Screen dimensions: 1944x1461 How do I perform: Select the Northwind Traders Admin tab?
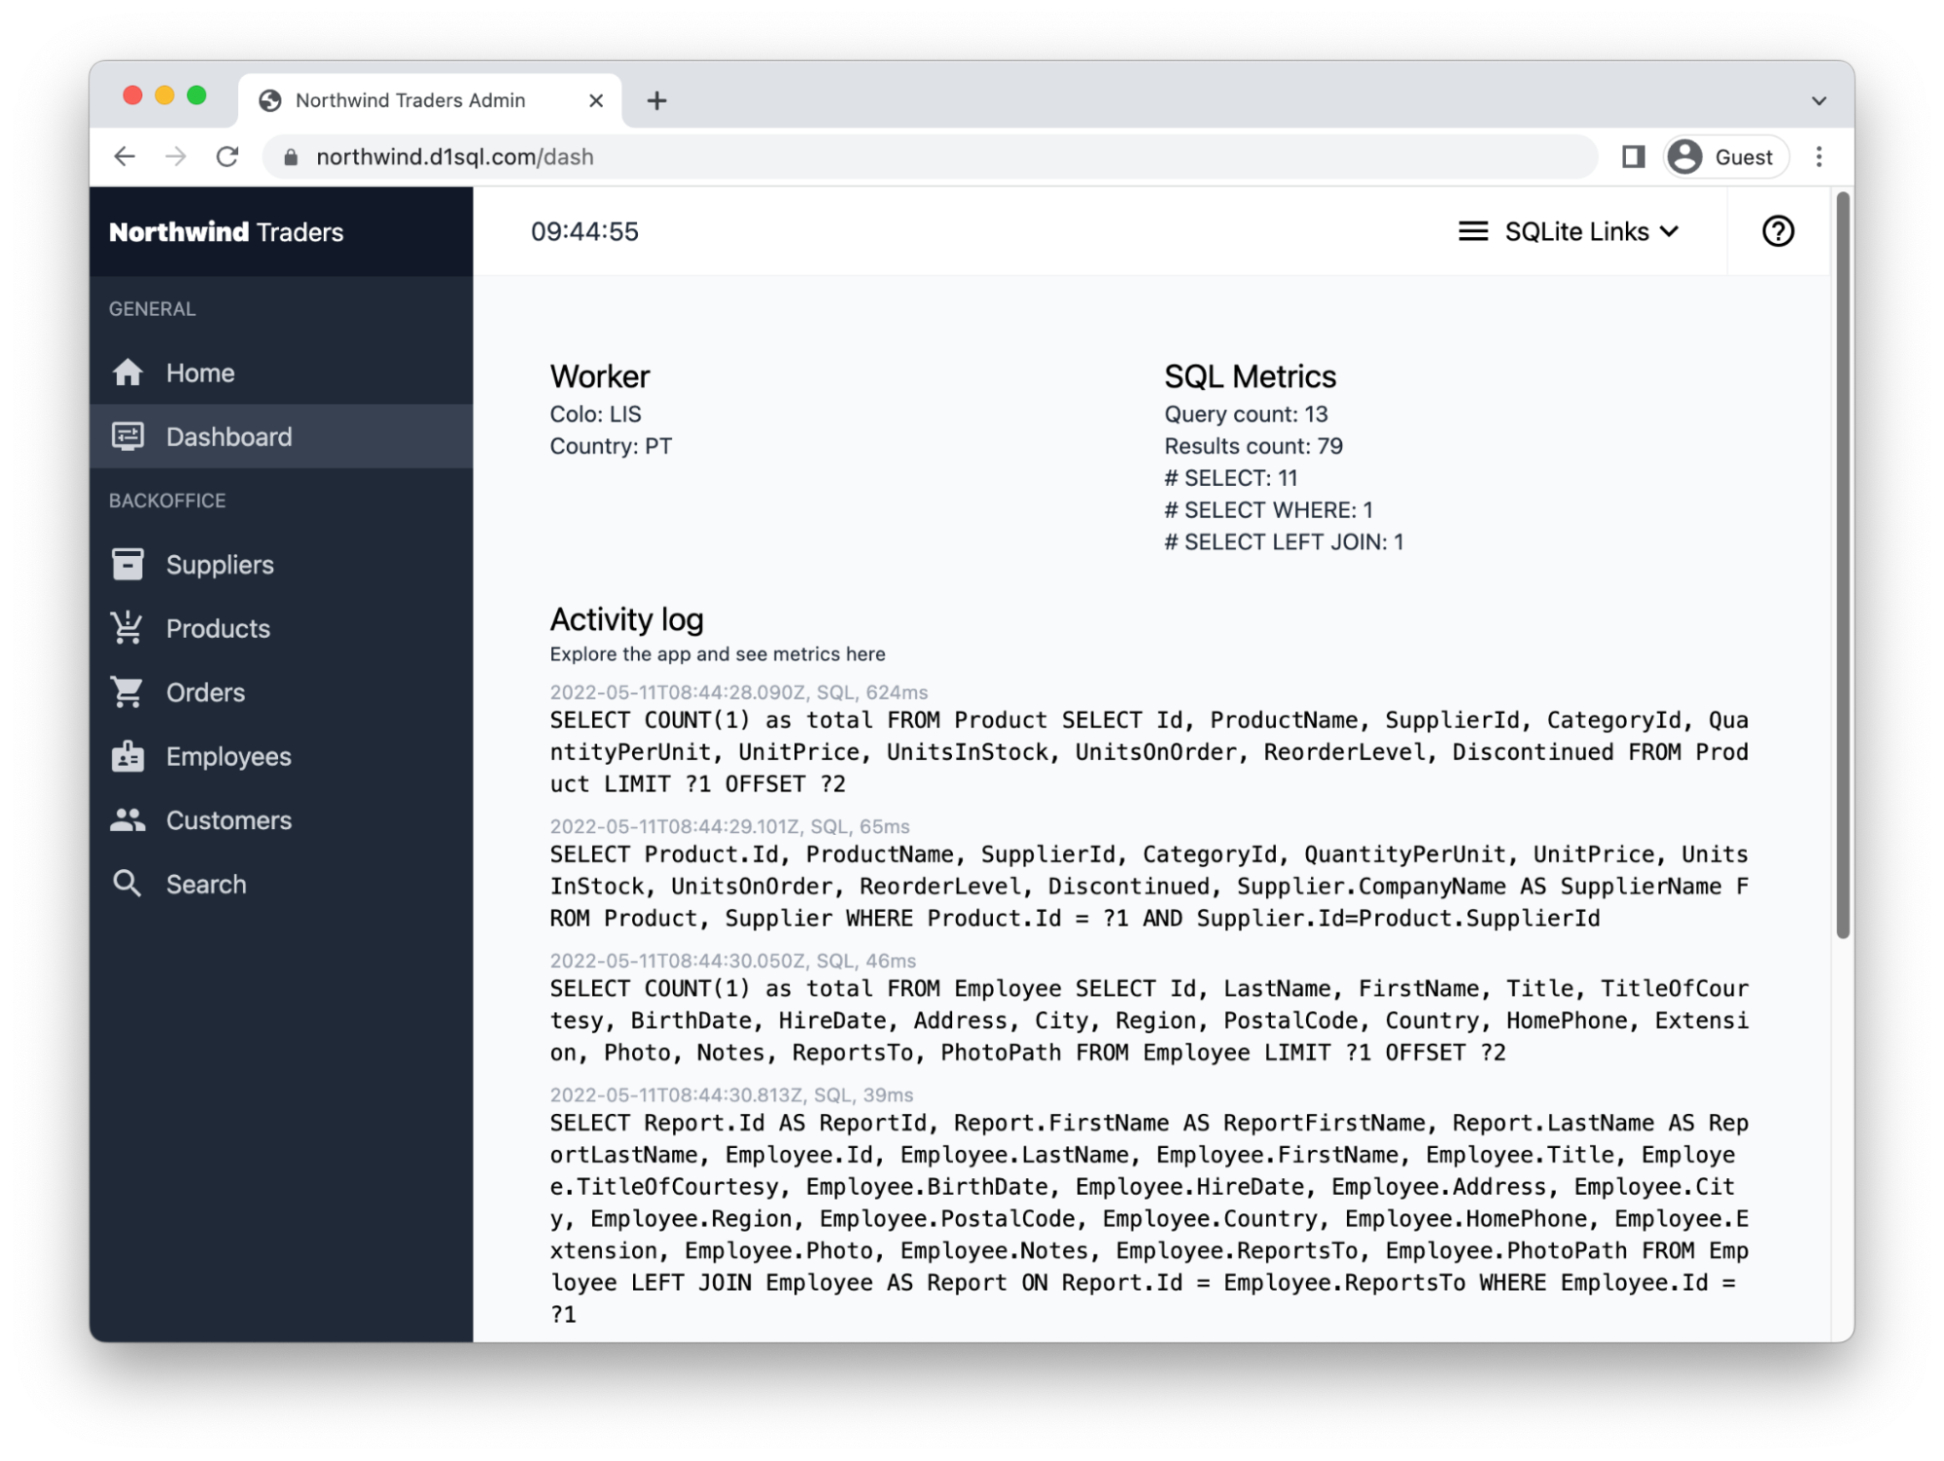click(x=409, y=101)
